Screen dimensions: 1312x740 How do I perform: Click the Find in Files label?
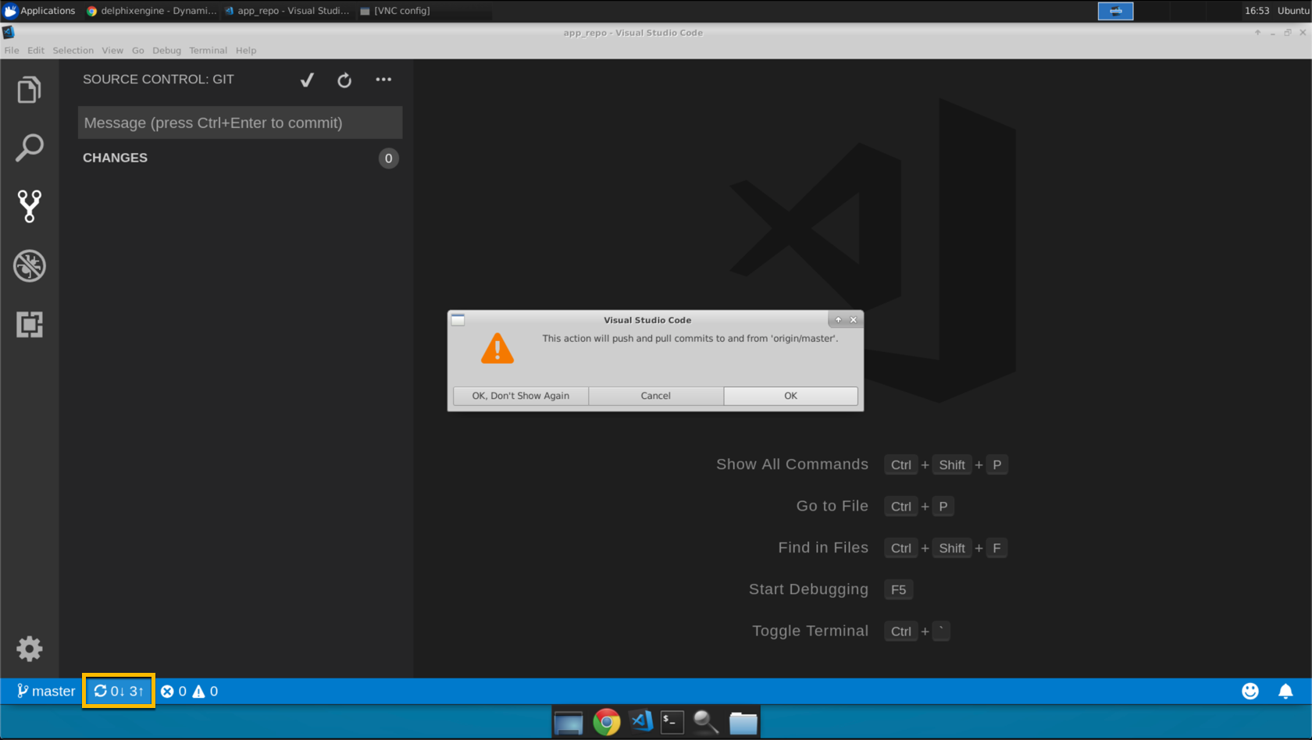click(x=823, y=548)
